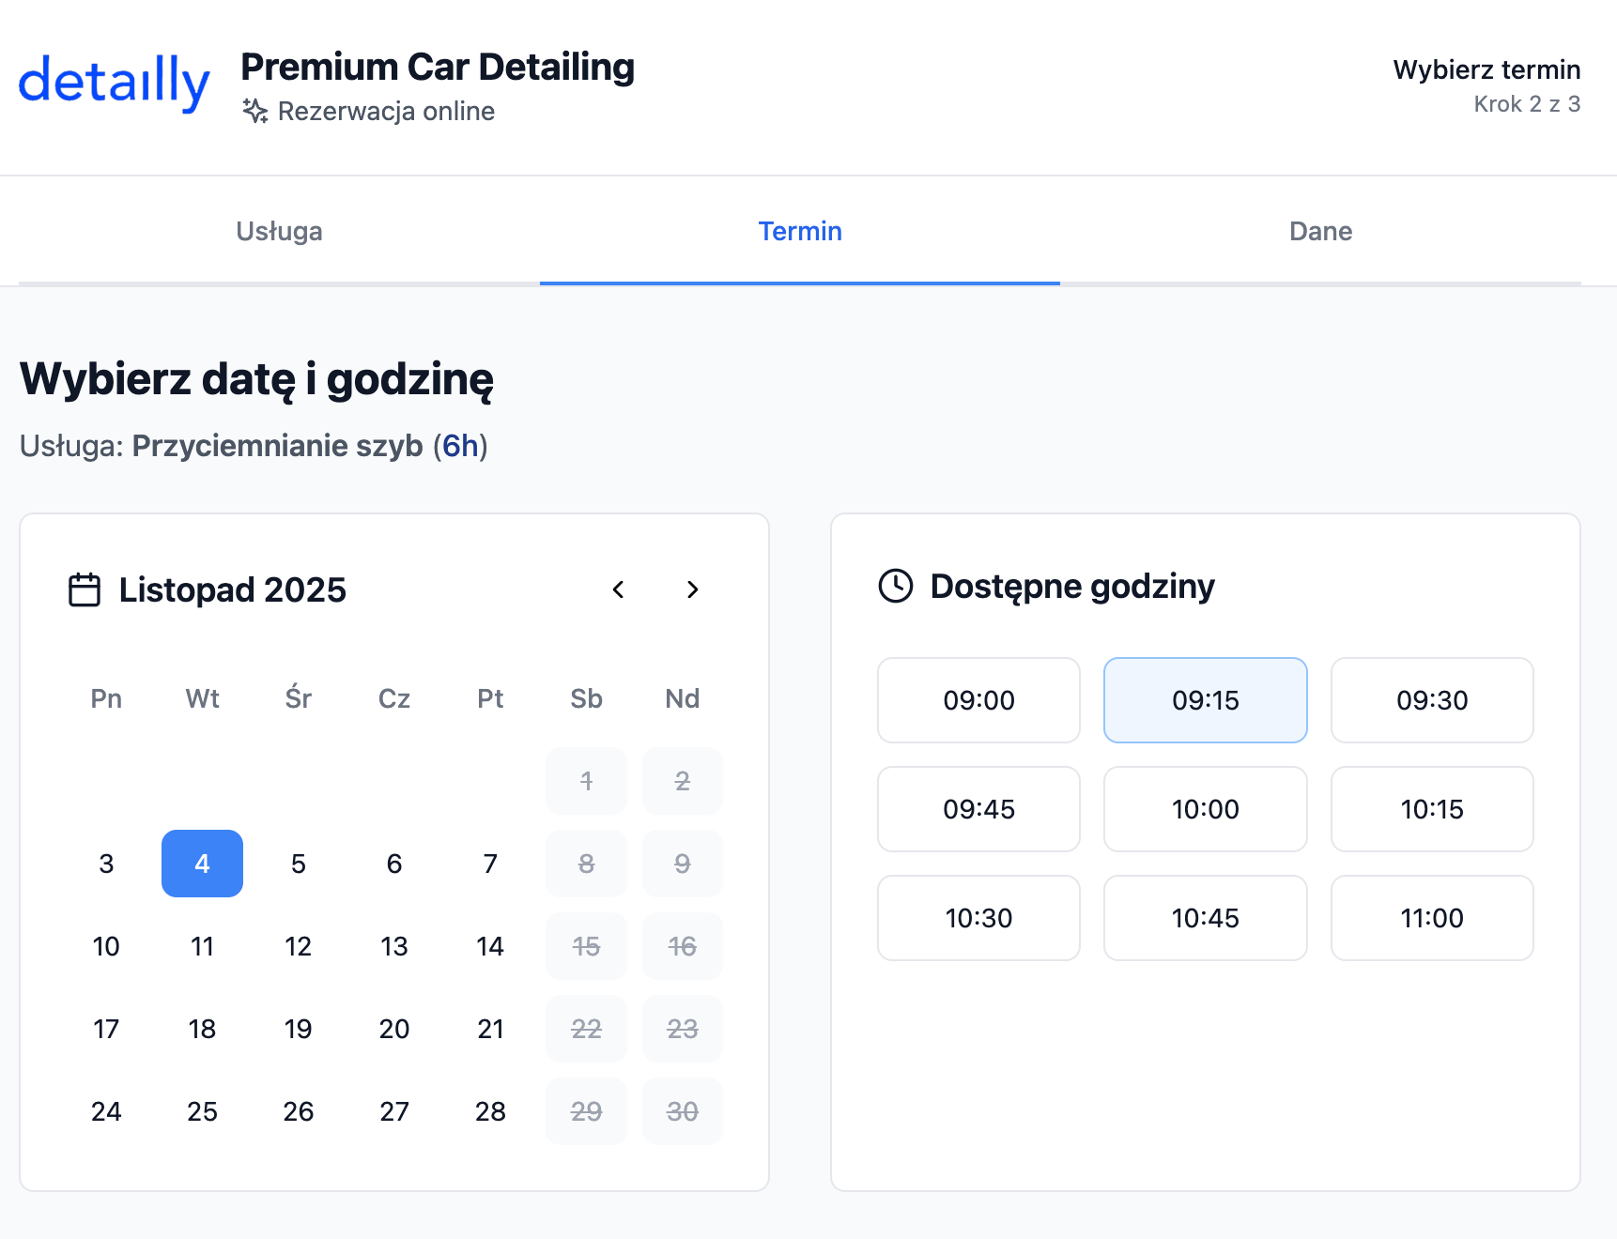Pick the 09:30 time slot
The width and height of the screenshot is (1617, 1239).
point(1431,700)
